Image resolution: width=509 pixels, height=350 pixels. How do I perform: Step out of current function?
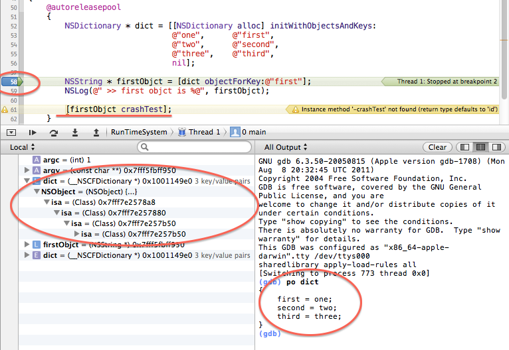96,133
